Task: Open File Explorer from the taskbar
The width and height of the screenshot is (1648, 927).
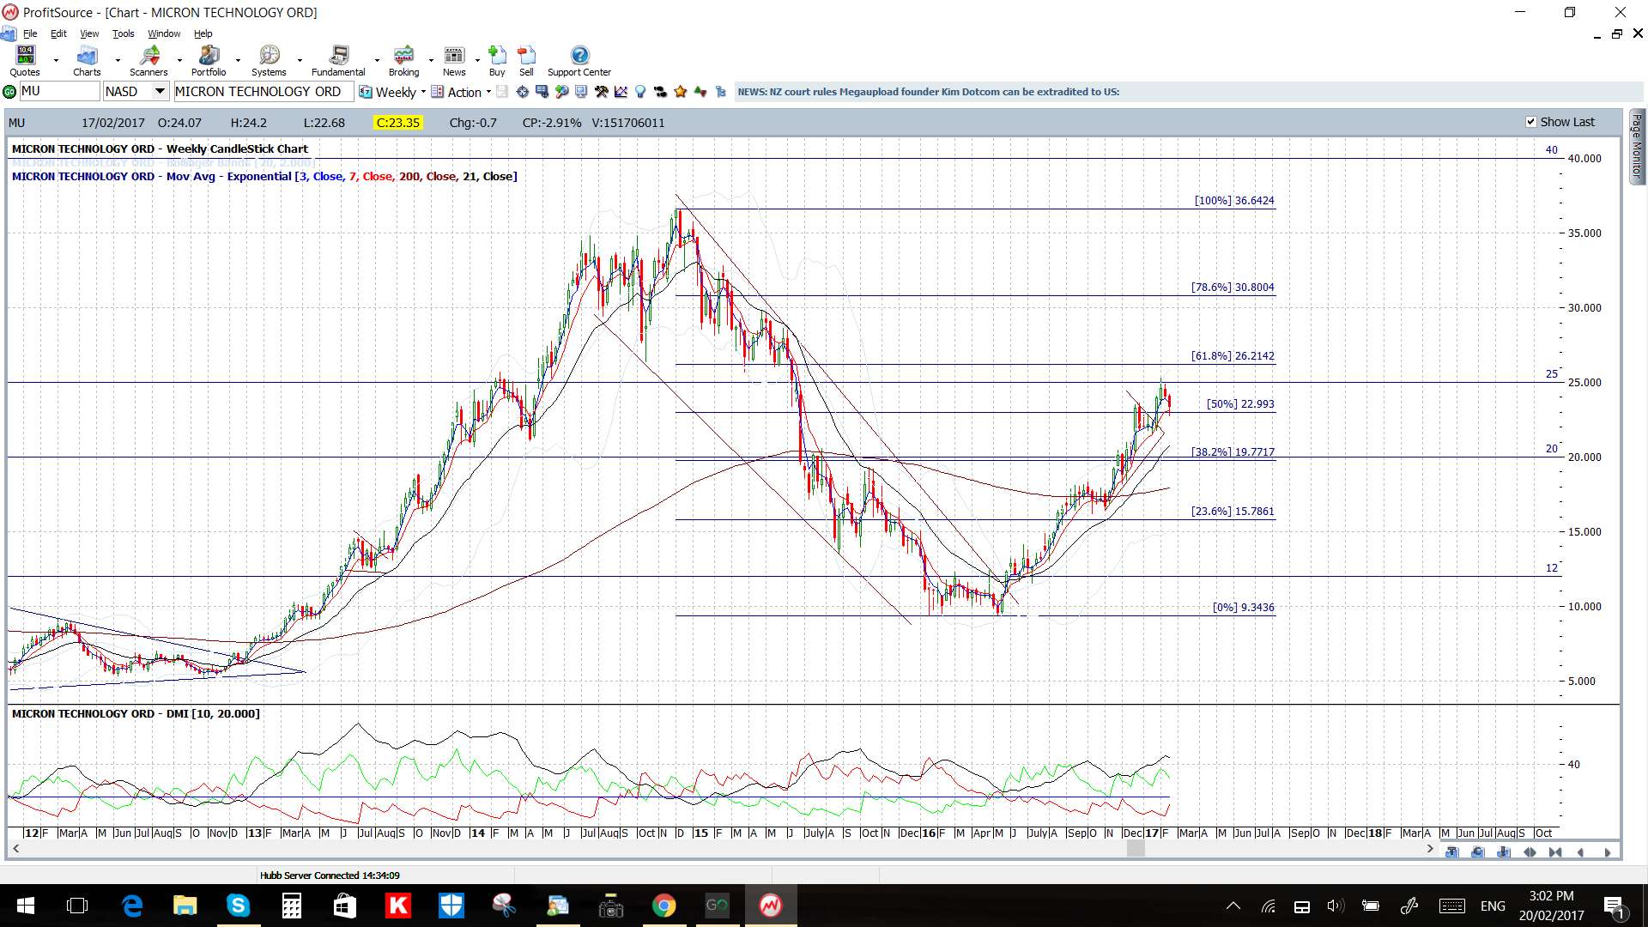Action: (x=185, y=906)
